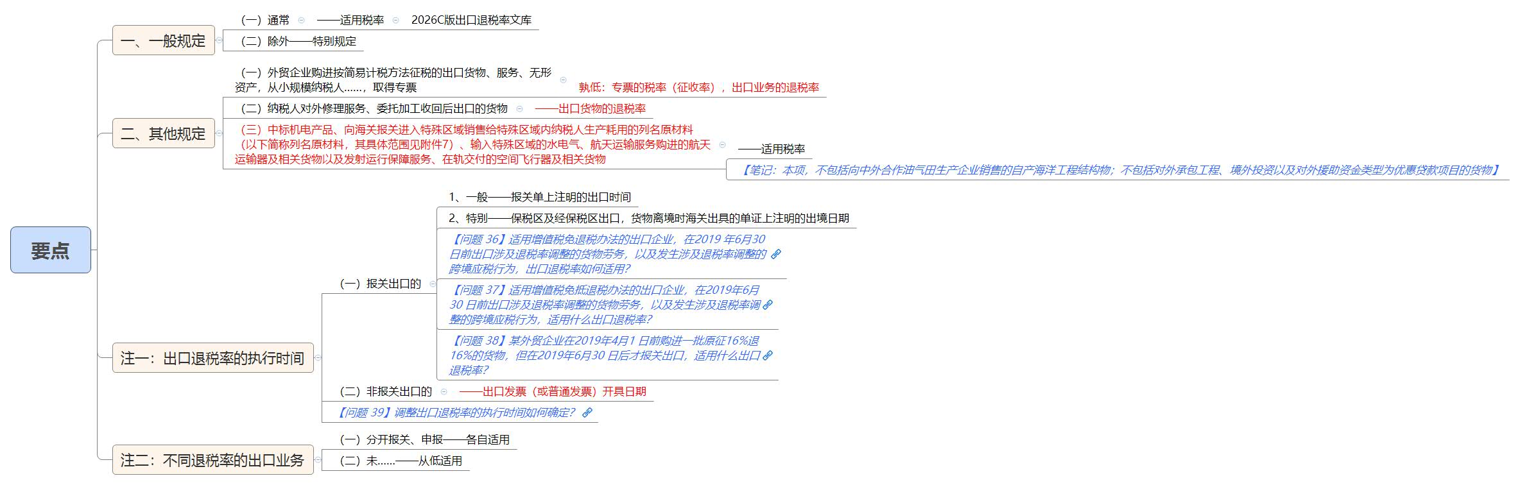Select the 一、一般规定 topic node

164,40
